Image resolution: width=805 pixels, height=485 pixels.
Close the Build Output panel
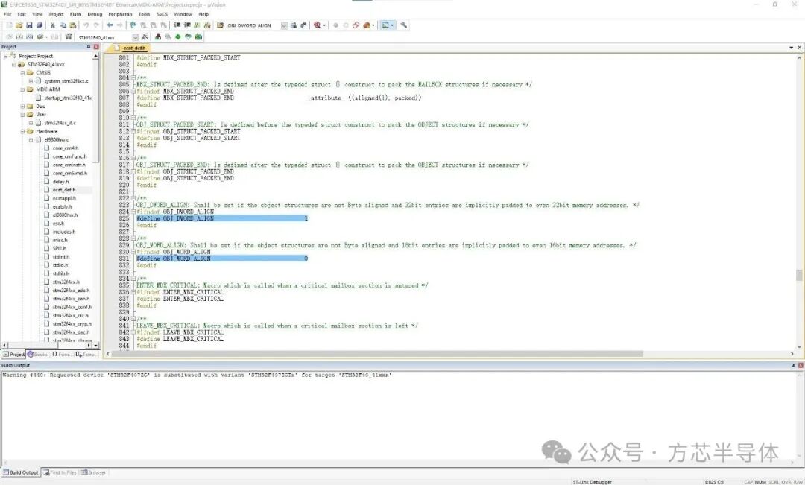[801, 365]
